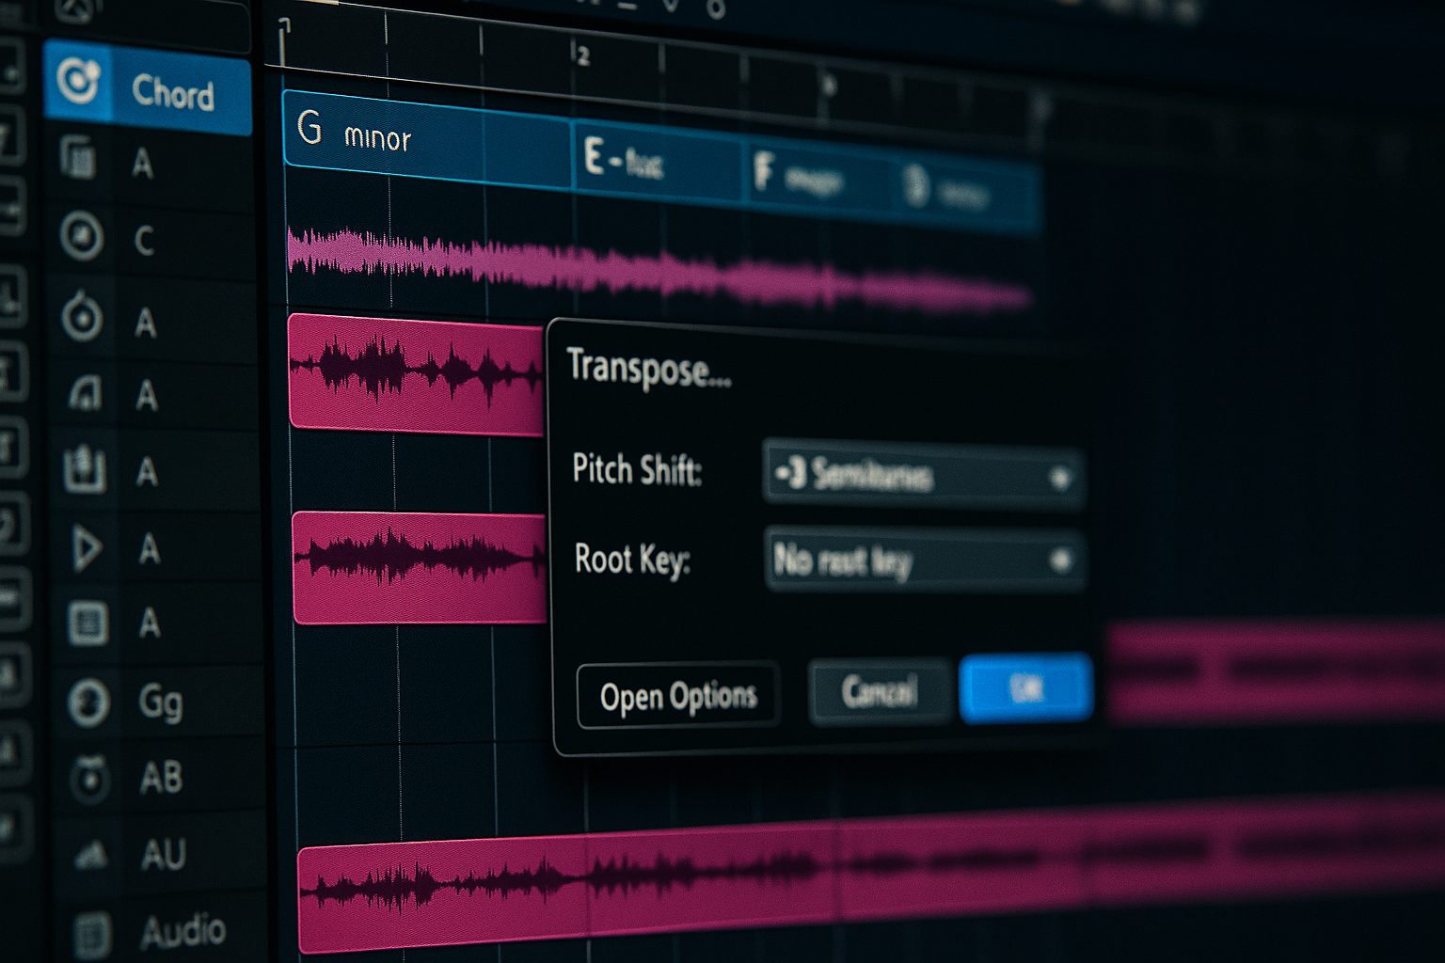Image resolution: width=1445 pixels, height=963 pixels.
Task: Click the Chord track icon
Action: click(77, 82)
